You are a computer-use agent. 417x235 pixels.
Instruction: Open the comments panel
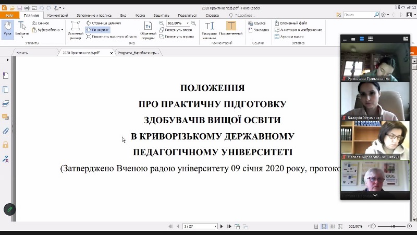6,117
